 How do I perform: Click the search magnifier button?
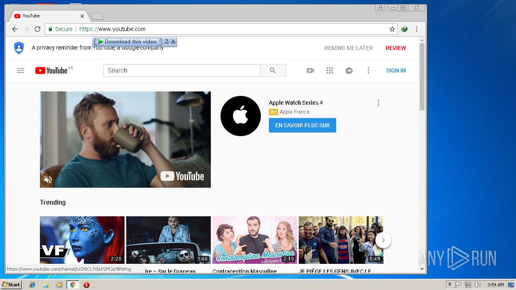(x=273, y=70)
